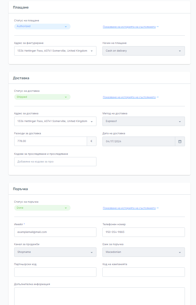Show payment state history link
The image size is (196, 305).
tap(129, 27)
